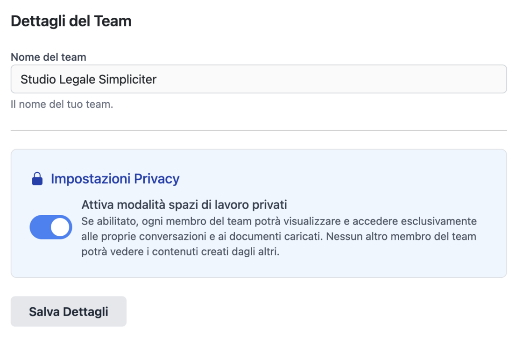
Task: Click the Nome del team label
Action: click(x=49, y=57)
